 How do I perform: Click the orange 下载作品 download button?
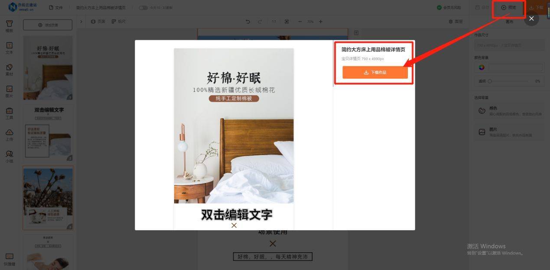(x=375, y=72)
